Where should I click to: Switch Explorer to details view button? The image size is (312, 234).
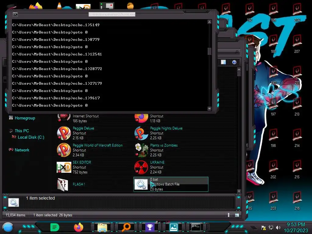229,215
